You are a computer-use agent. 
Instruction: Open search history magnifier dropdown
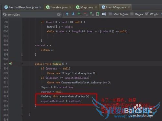point(5,14)
